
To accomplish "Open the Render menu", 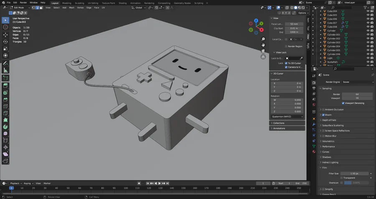I will click(x=23, y=3).
